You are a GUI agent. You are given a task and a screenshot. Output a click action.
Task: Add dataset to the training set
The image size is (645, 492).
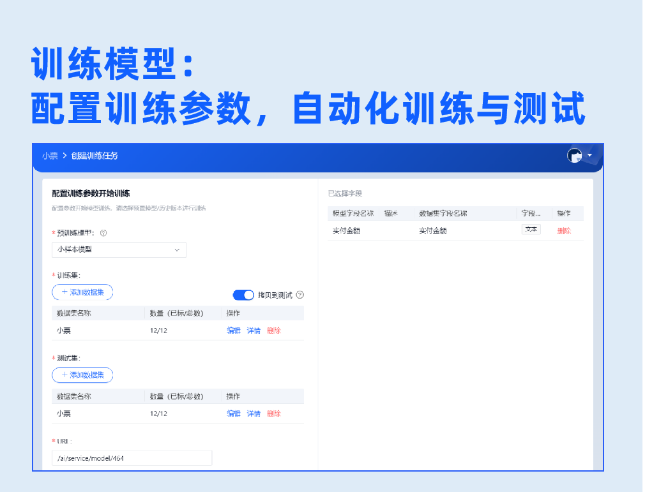click(82, 292)
